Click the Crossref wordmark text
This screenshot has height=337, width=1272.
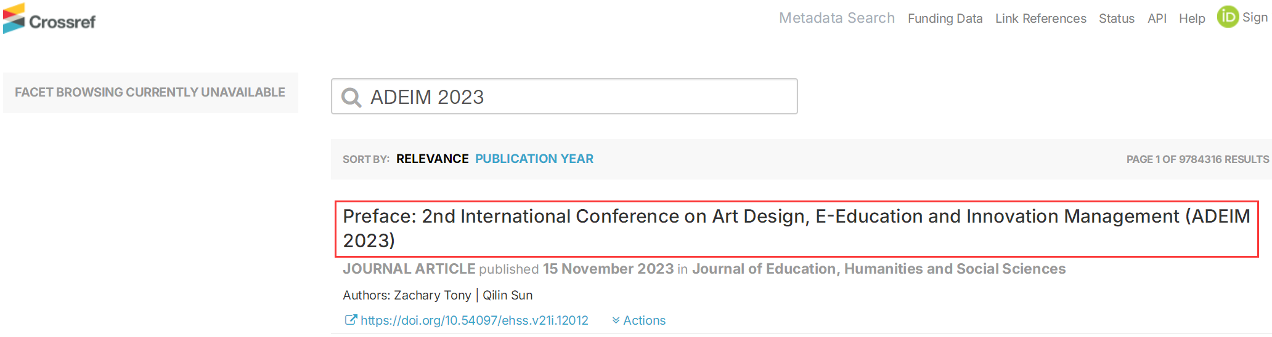click(x=62, y=22)
